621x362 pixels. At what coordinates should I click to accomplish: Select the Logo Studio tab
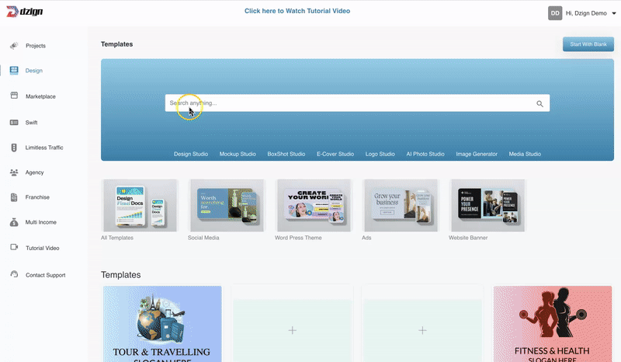[x=380, y=155]
